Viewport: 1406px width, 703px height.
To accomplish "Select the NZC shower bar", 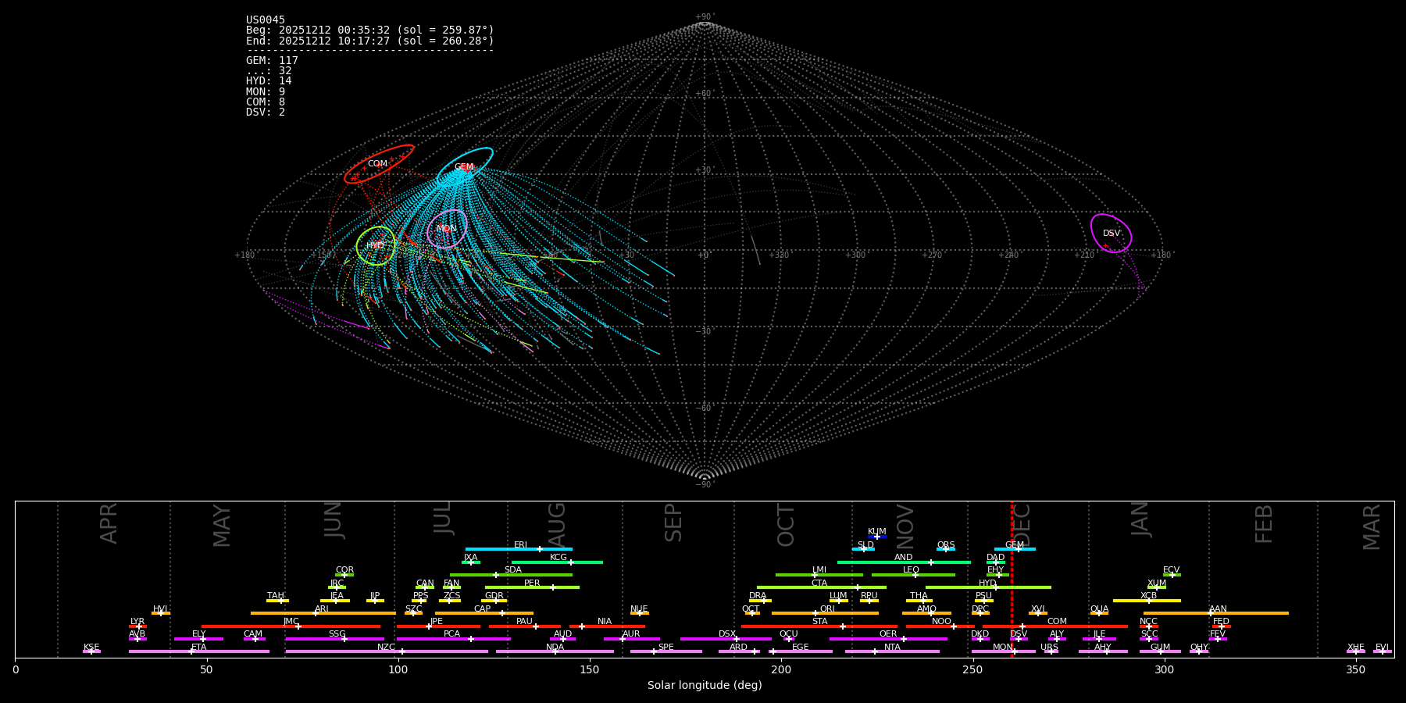I will 387,651.
